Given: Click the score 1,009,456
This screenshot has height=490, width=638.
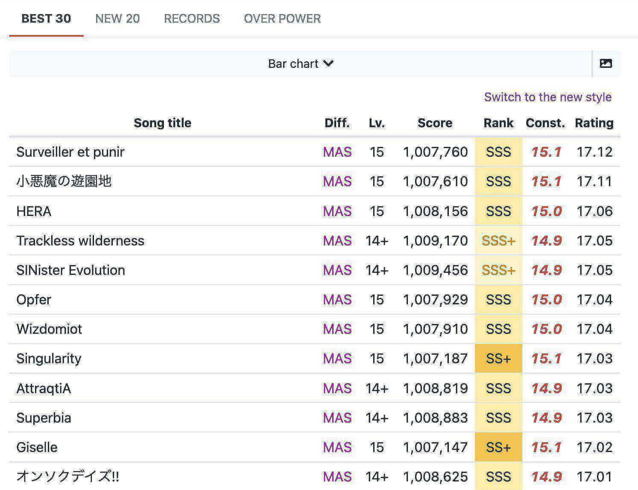Looking at the screenshot, I should coord(435,270).
